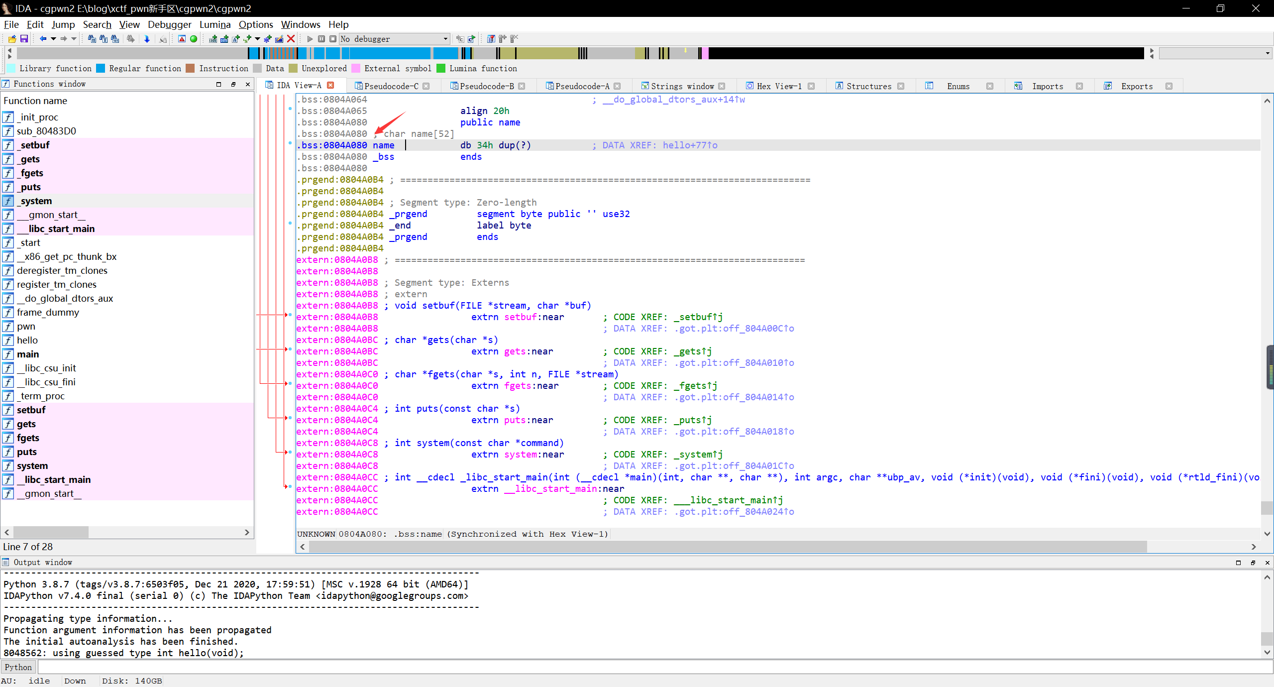Click the green circle toolbar icon
This screenshot has height=687, width=1274.
[x=194, y=39]
